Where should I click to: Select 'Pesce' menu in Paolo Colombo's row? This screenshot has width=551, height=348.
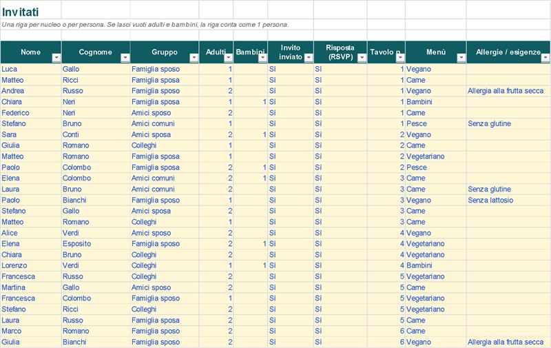(436, 167)
